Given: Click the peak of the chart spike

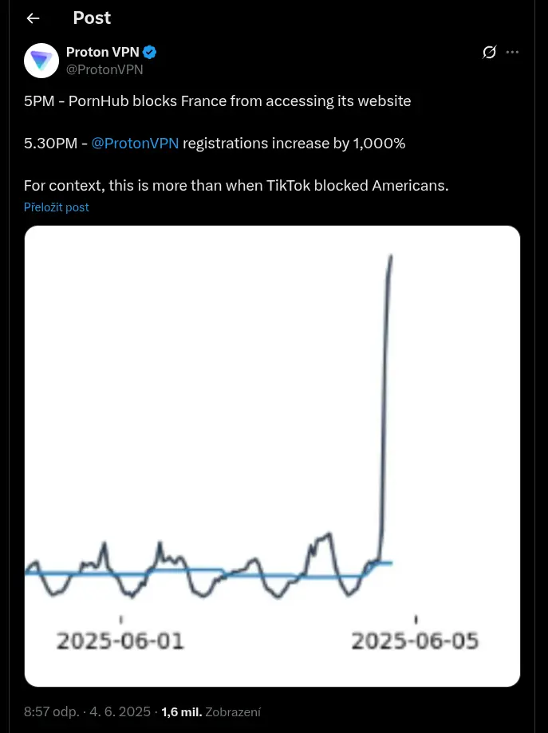Looking at the screenshot, I should [391, 256].
